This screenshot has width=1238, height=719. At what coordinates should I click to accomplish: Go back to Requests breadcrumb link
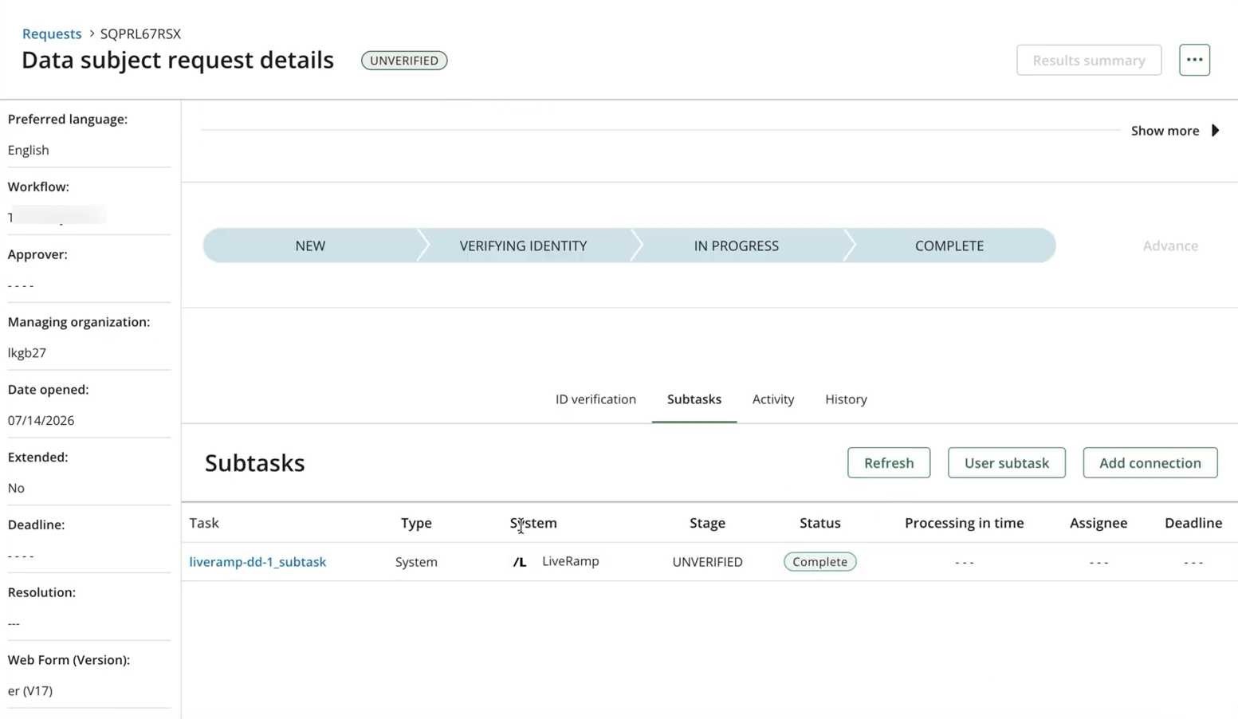(52, 33)
